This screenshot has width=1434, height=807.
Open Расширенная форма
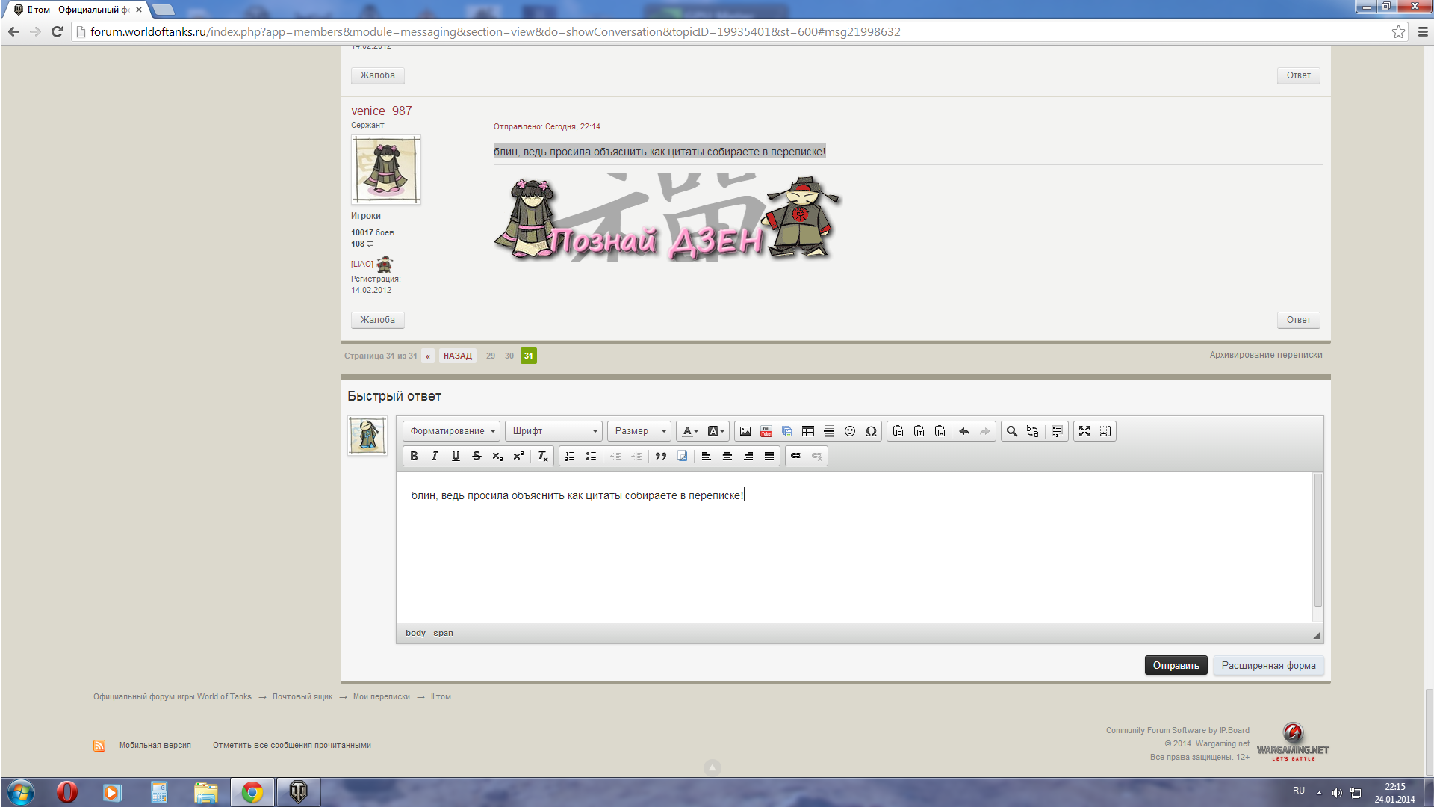(x=1268, y=665)
